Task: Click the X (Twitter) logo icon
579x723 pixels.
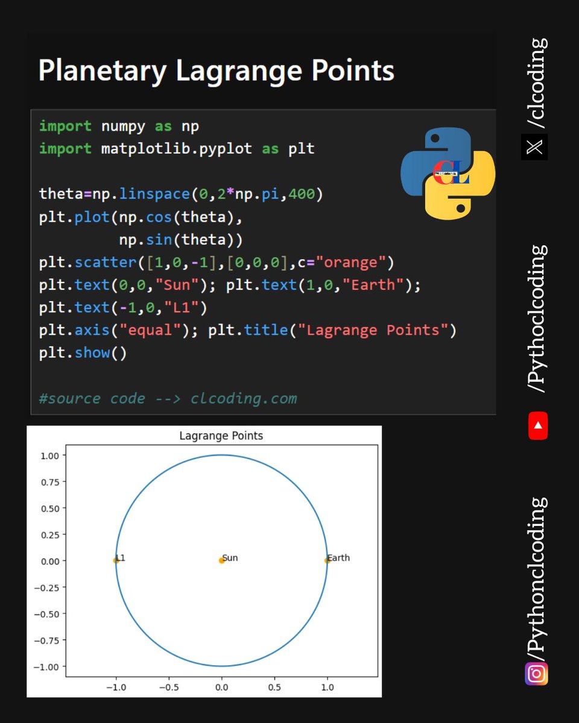Action: (534, 147)
